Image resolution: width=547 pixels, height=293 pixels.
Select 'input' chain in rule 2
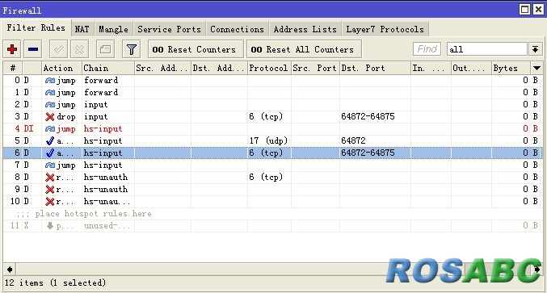pyautogui.click(x=96, y=105)
